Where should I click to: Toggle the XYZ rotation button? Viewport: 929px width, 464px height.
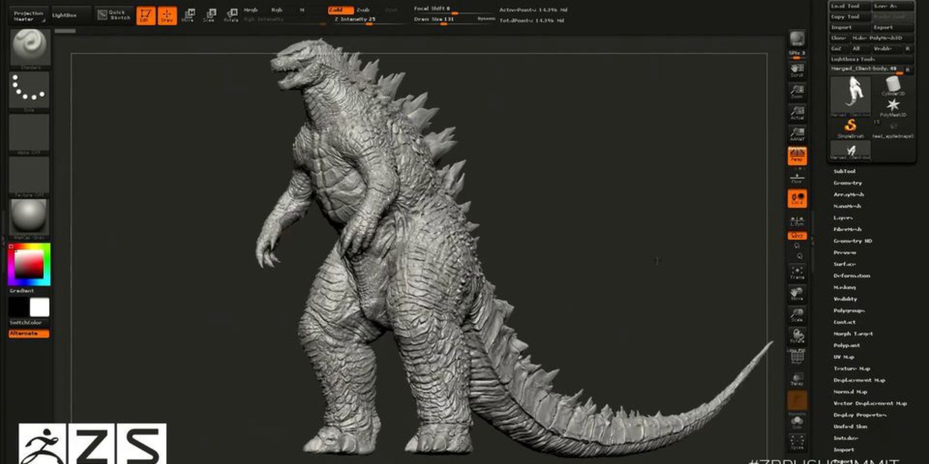point(797,236)
